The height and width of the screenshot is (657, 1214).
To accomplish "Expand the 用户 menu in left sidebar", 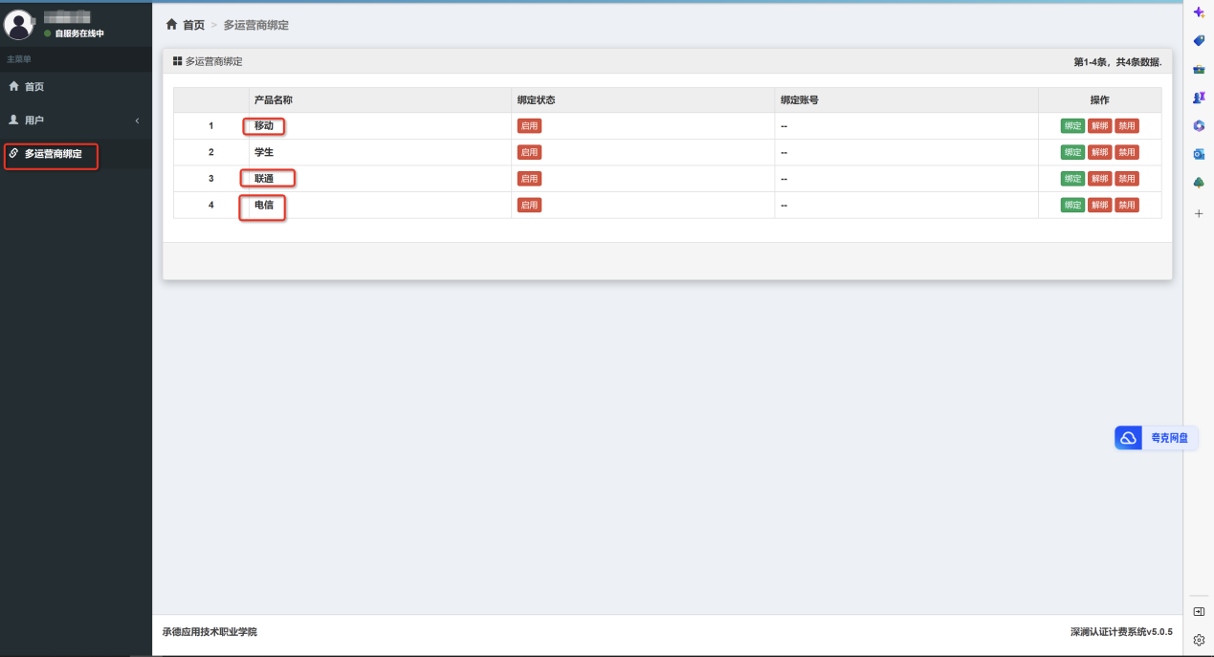I will 75,120.
